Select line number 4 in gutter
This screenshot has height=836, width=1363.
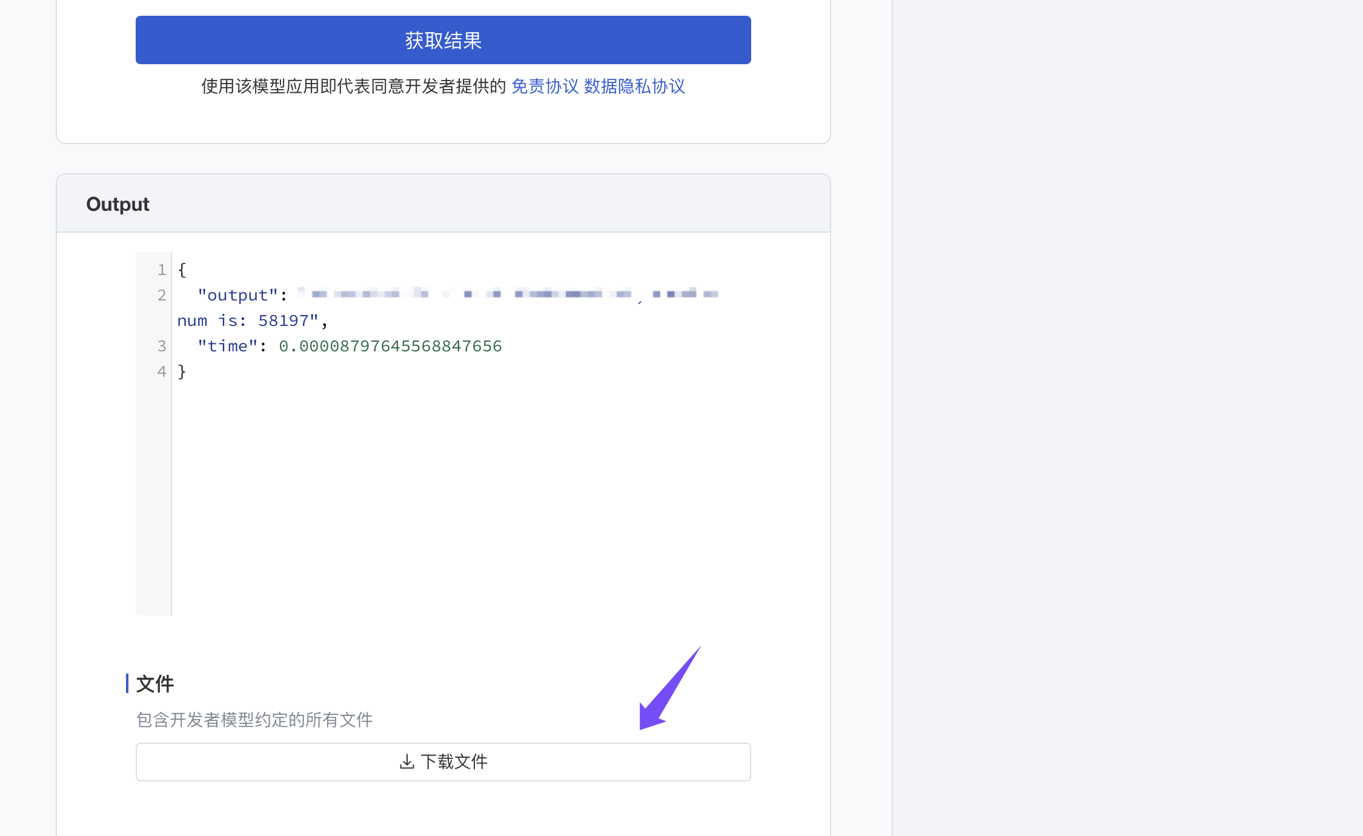click(x=161, y=371)
